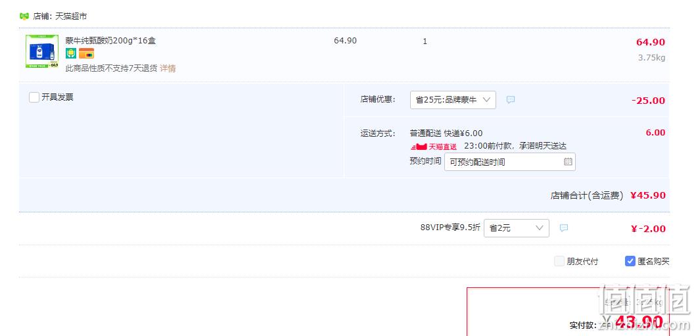Expand the 省2元 88VIP discount dropdown

(516, 228)
